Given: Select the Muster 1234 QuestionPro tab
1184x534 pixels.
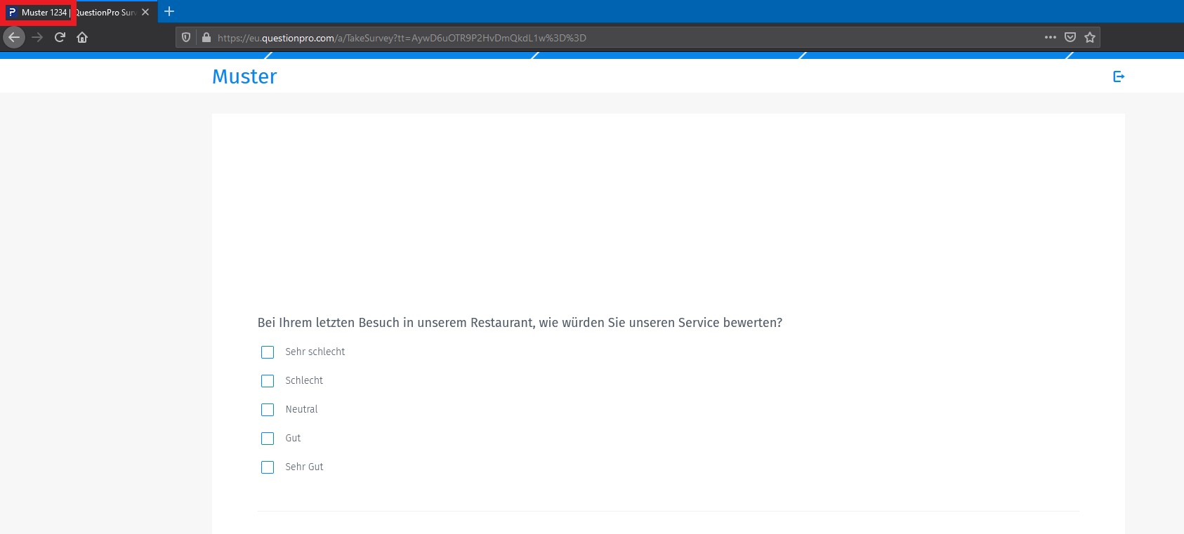Looking at the screenshot, I should point(77,12).
